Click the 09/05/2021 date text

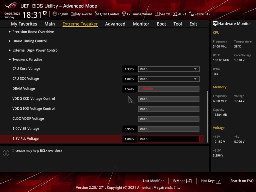point(12,13)
